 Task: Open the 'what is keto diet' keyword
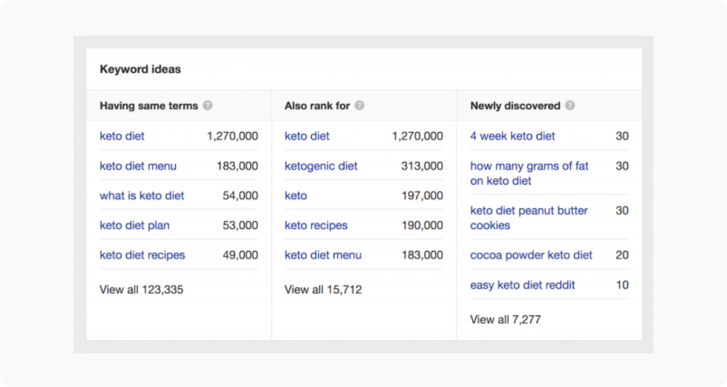(x=142, y=196)
